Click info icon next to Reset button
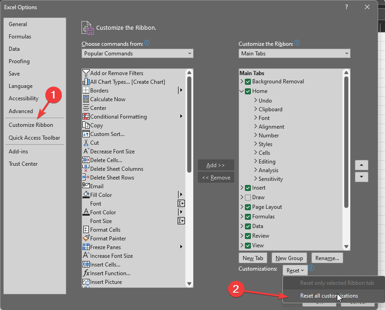 (x=311, y=268)
